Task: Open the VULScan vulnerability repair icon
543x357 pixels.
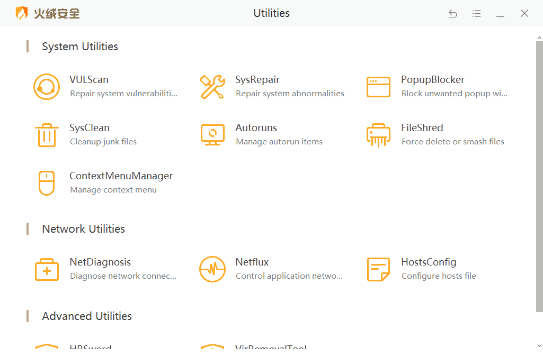Action: [x=47, y=87]
